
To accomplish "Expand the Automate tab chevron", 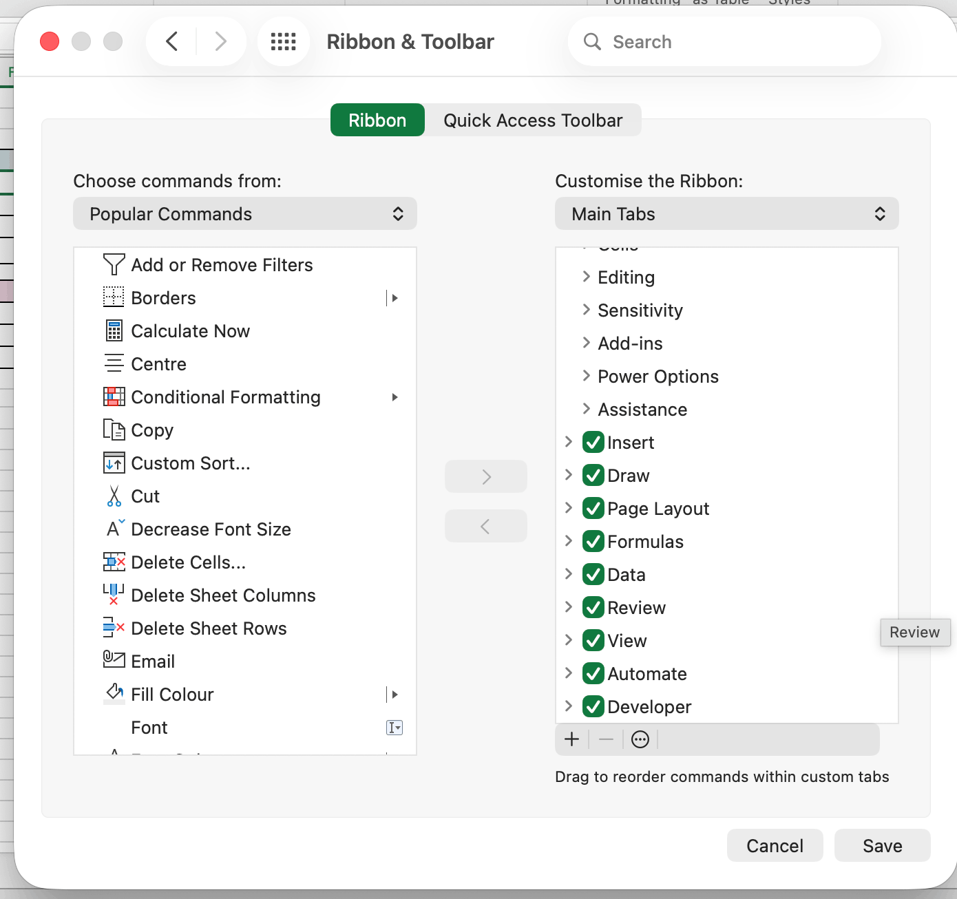I will point(569,673).
